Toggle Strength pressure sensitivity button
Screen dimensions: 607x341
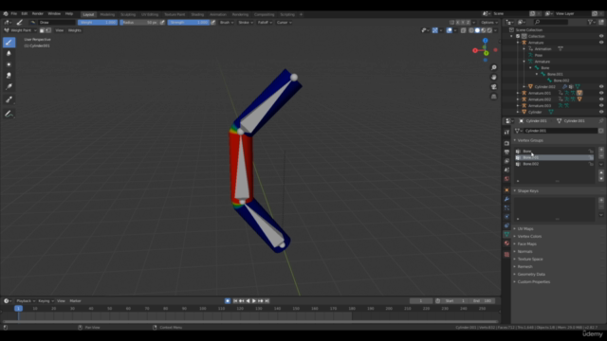pos(212,23)
